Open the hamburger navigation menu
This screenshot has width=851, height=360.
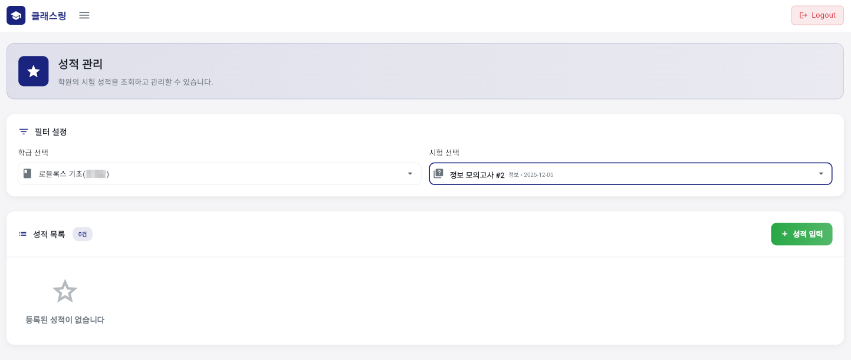84,15
